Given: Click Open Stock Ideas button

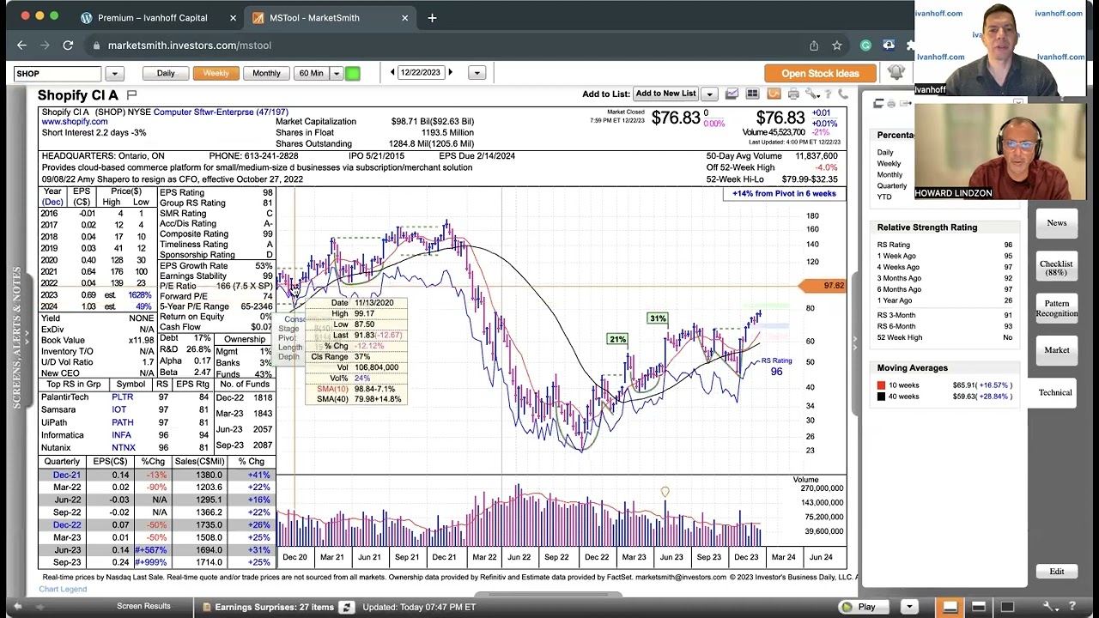Looking at the screenshot, I should point(820,74).
